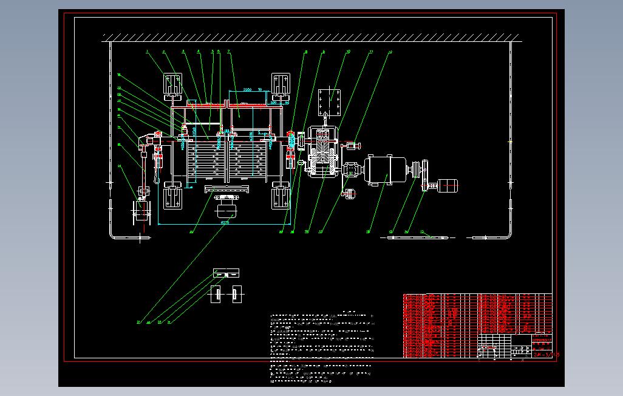Select the top-left bearing pedestal

(x=172, y=87)
